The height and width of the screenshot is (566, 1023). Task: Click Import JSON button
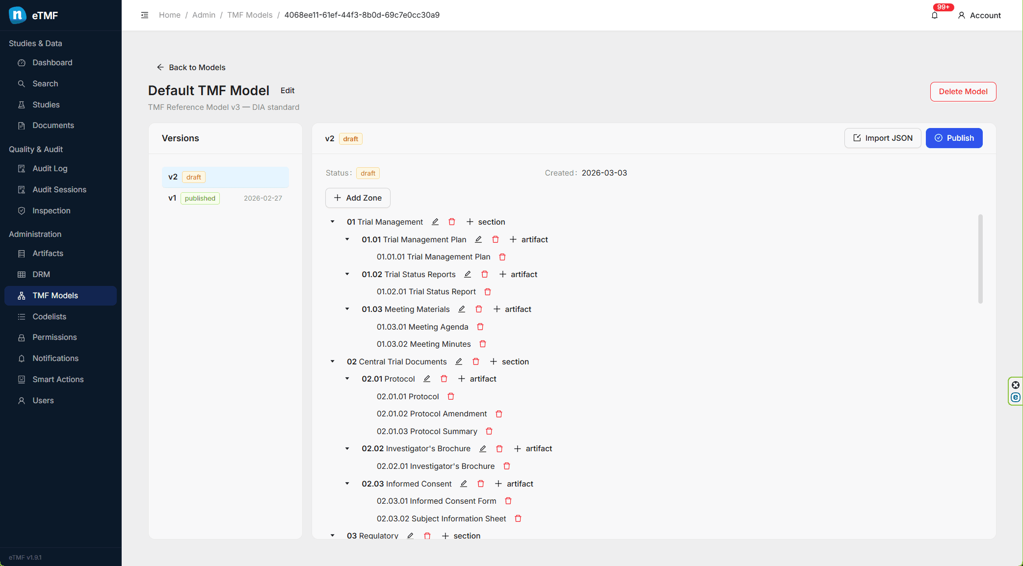(883, 138)
